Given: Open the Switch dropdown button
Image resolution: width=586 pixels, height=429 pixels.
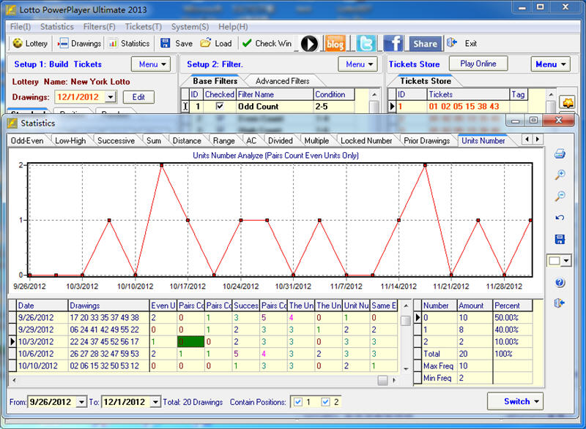Looking at the screenshot, I should (x=516, y=401).
